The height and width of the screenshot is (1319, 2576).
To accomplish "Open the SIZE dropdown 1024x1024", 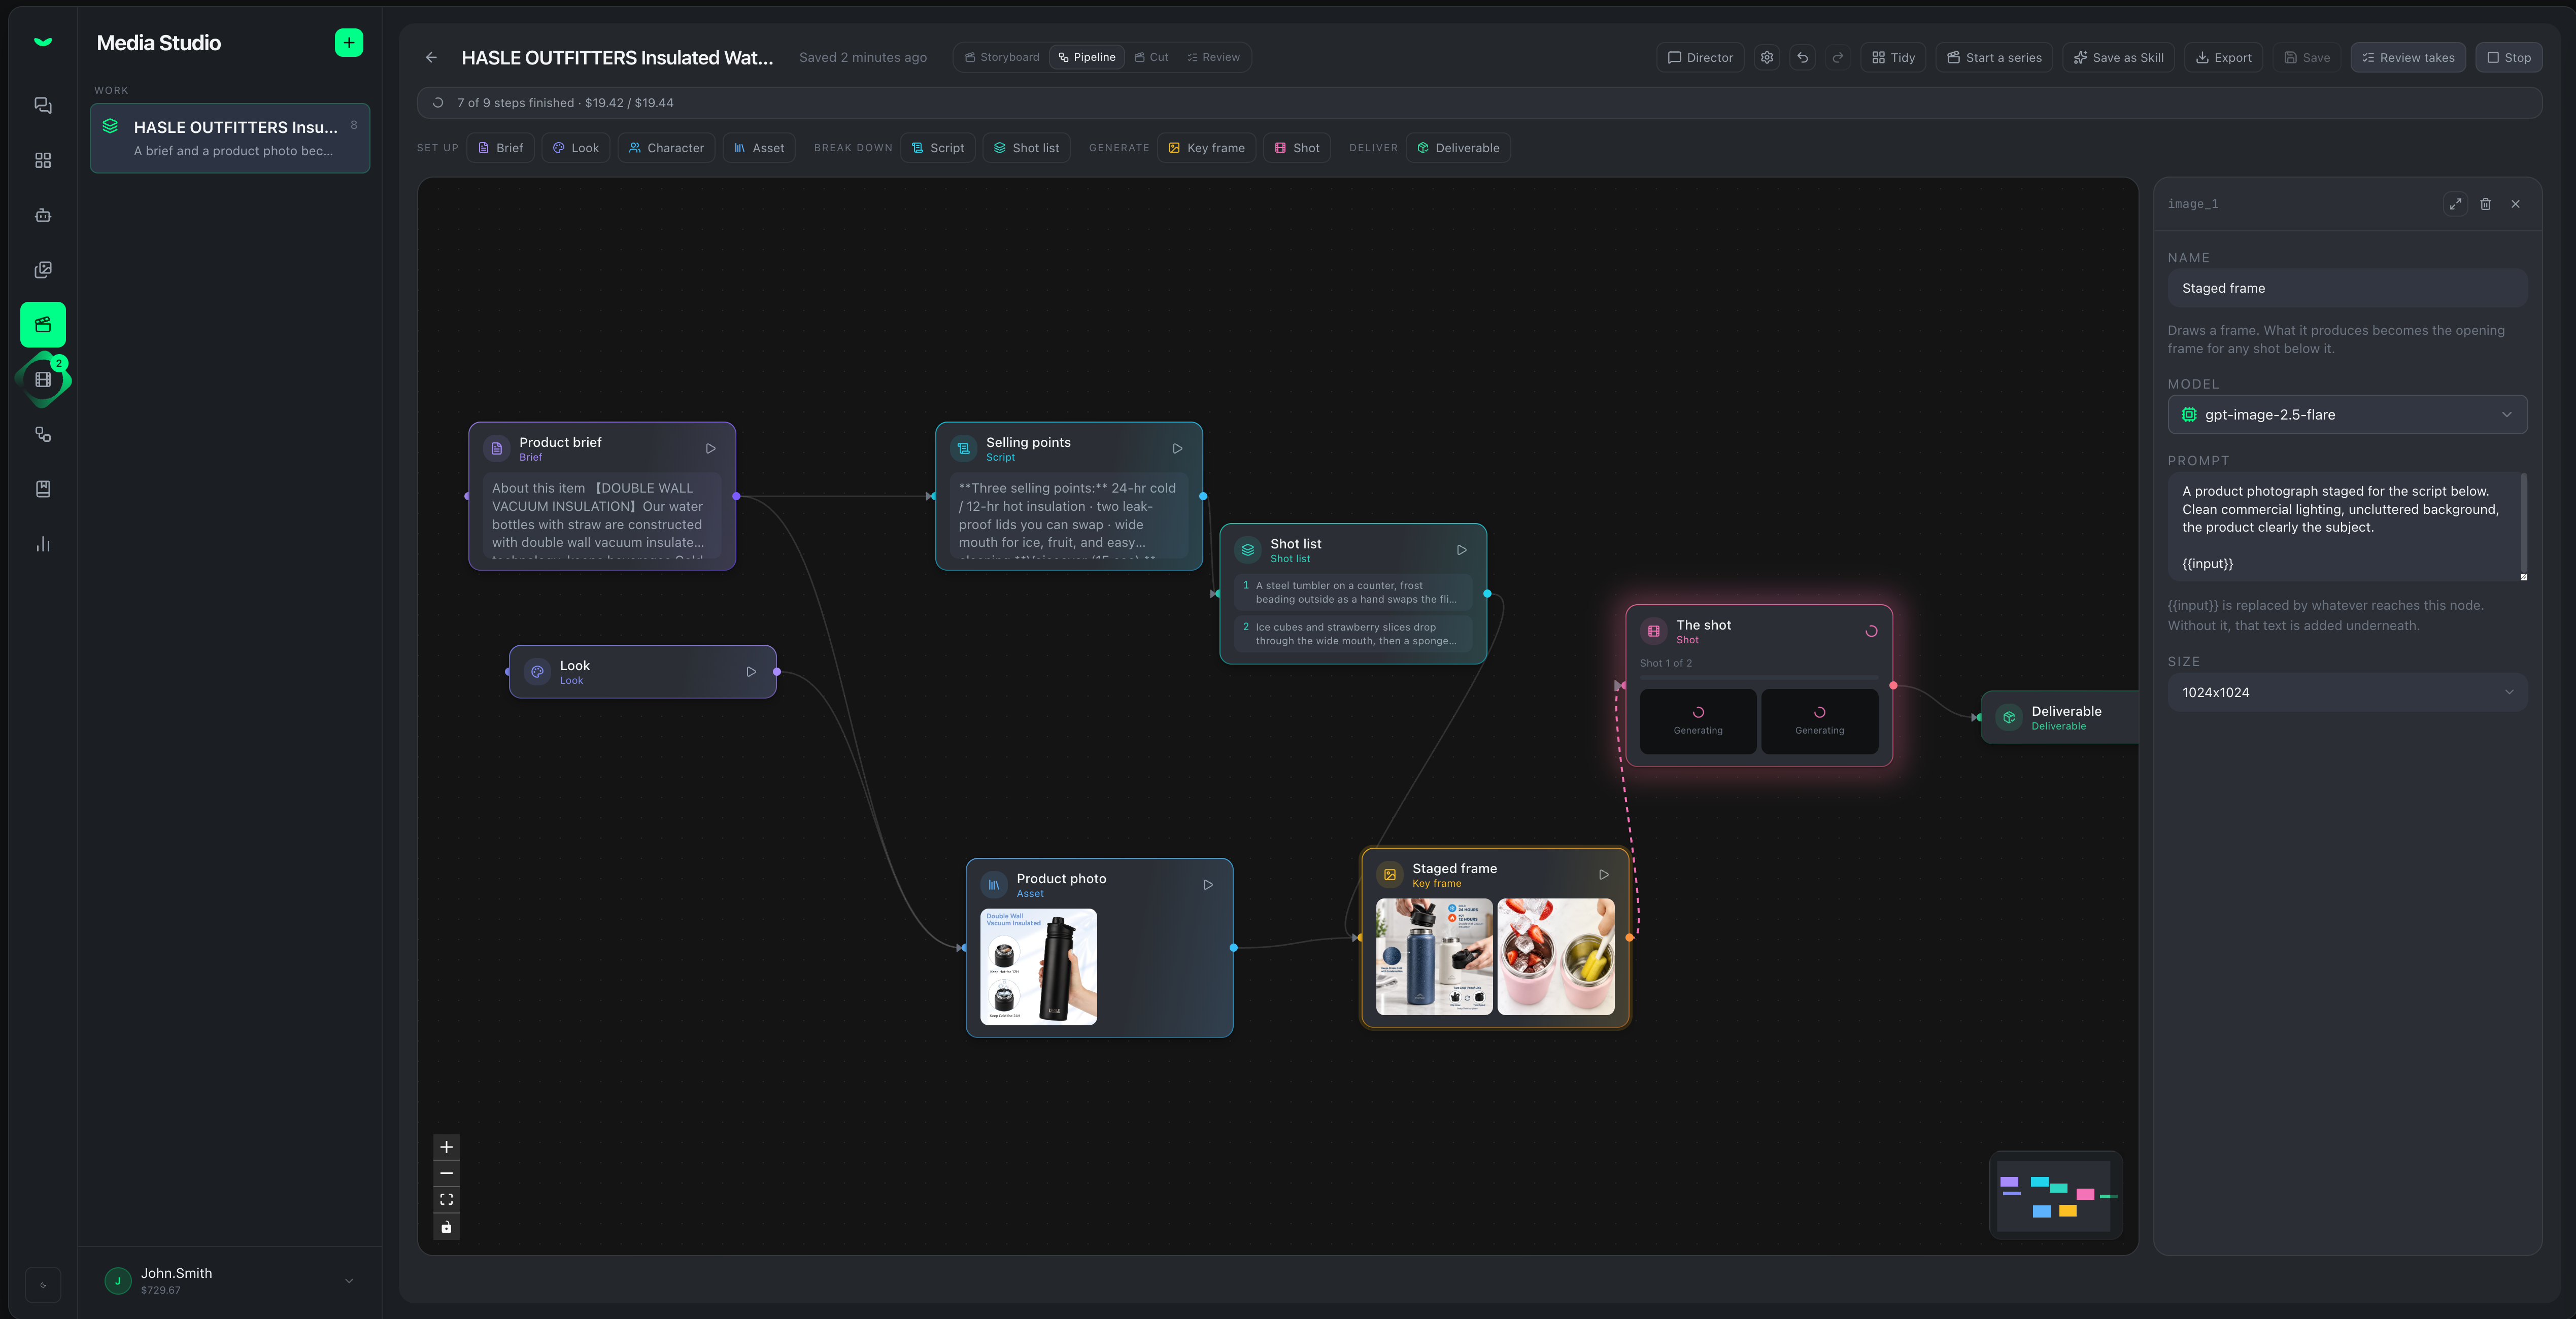I will [2347, 692].
